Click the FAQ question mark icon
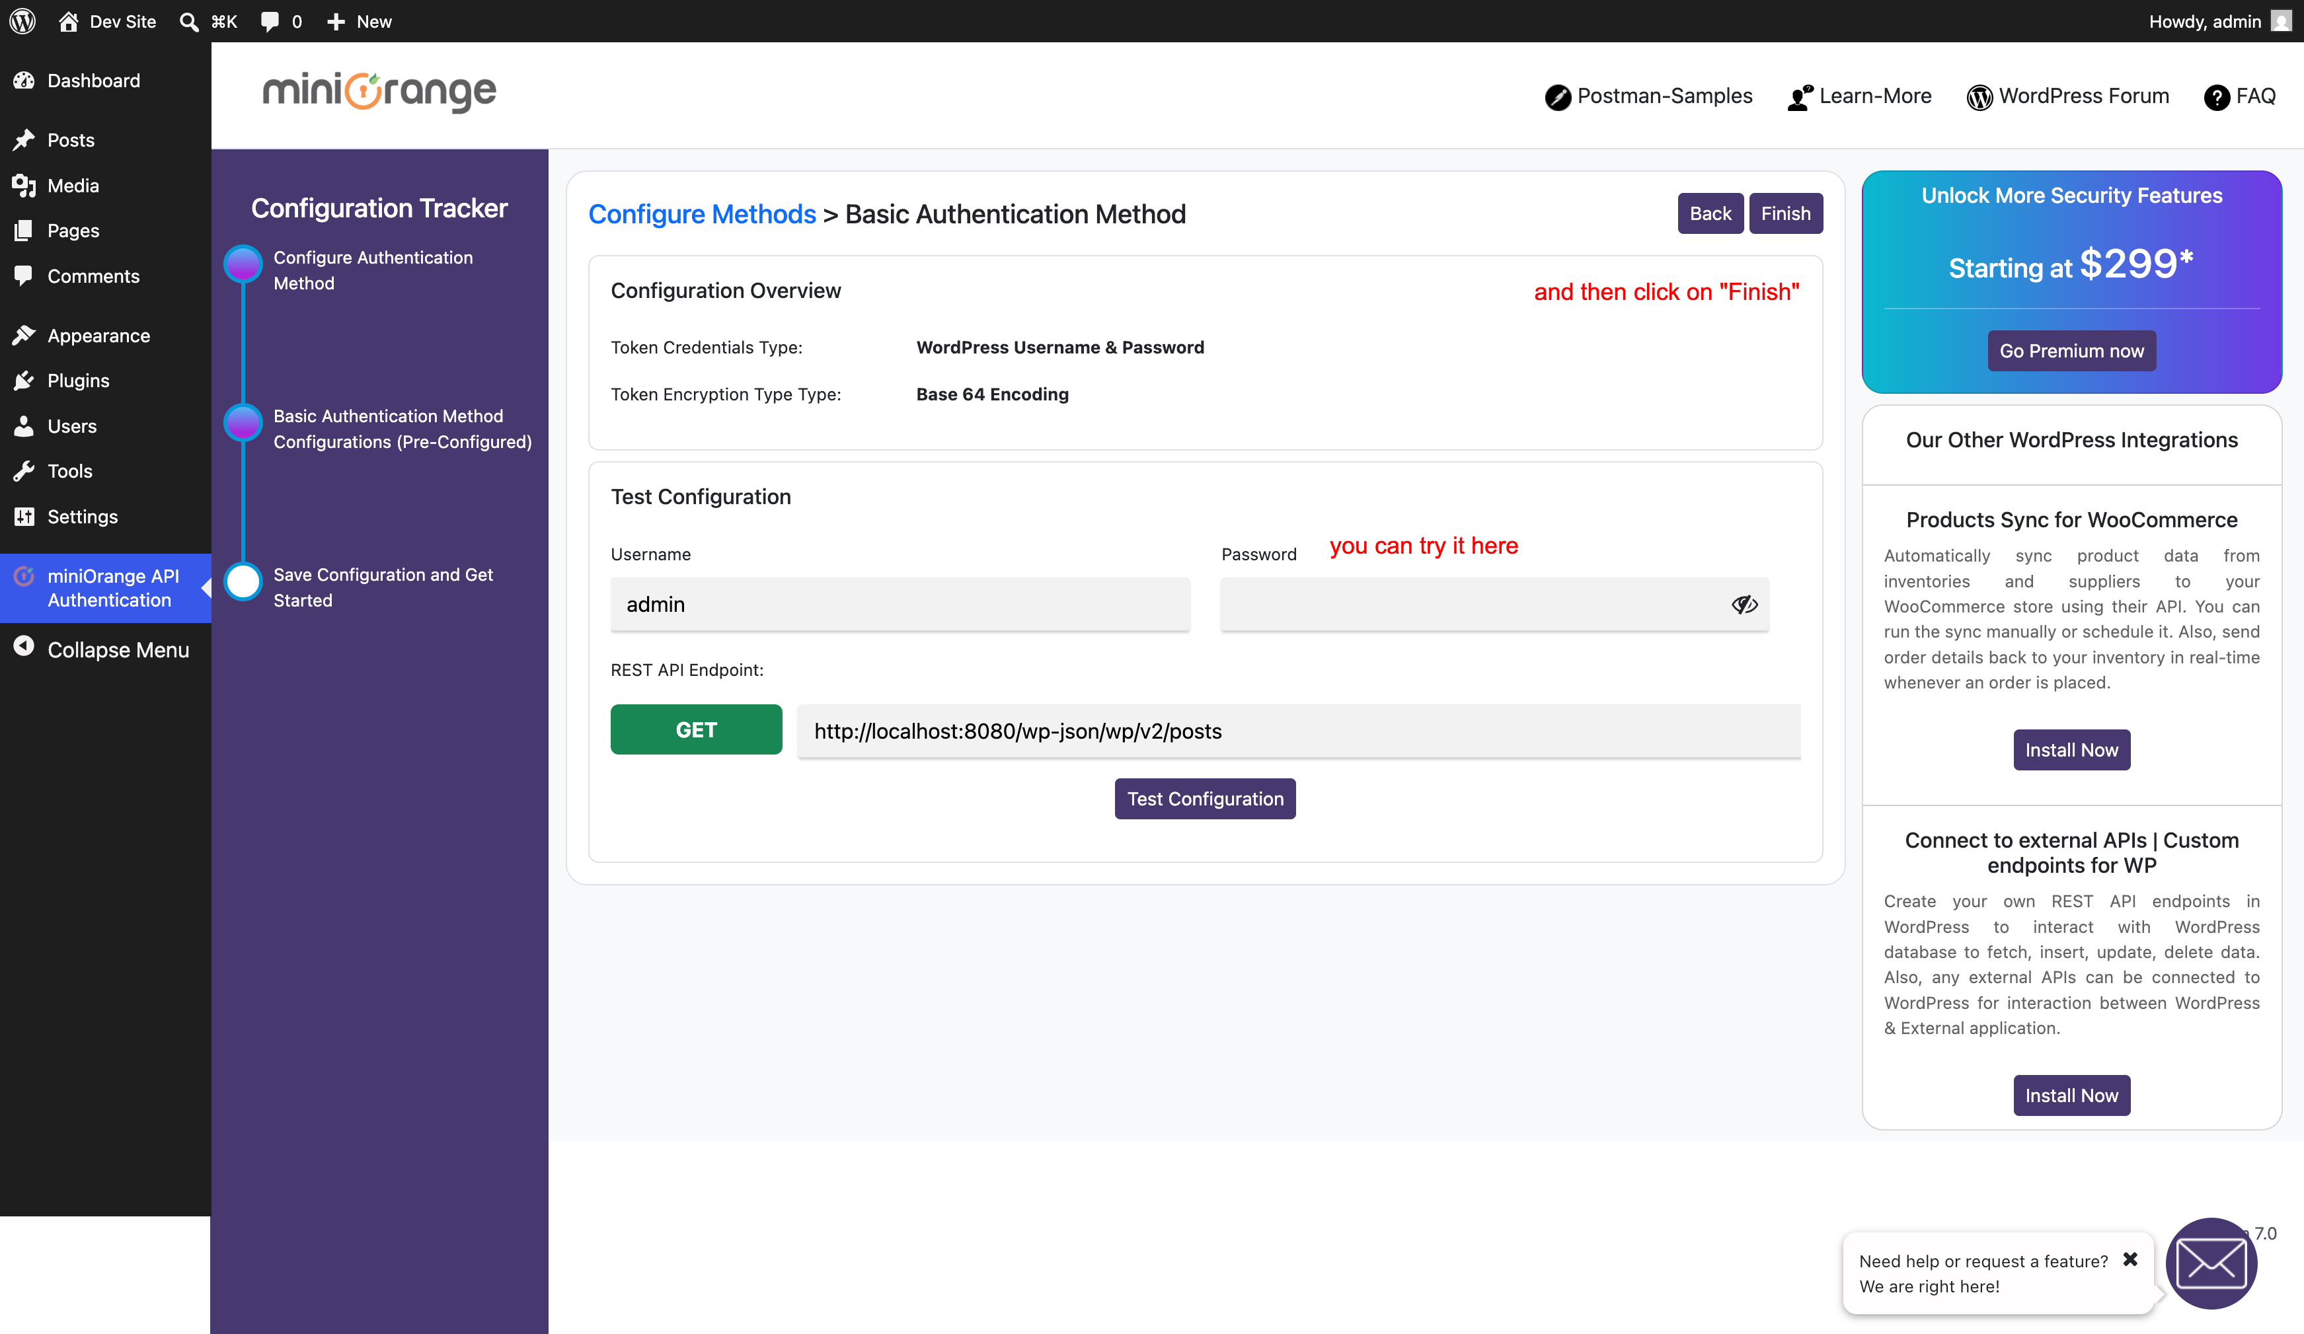 2216,97
